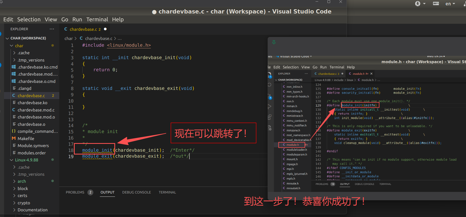466x217 pixels.
Task: Expand .tmp_versions folder under char
Action: click(x=14, y=60)
